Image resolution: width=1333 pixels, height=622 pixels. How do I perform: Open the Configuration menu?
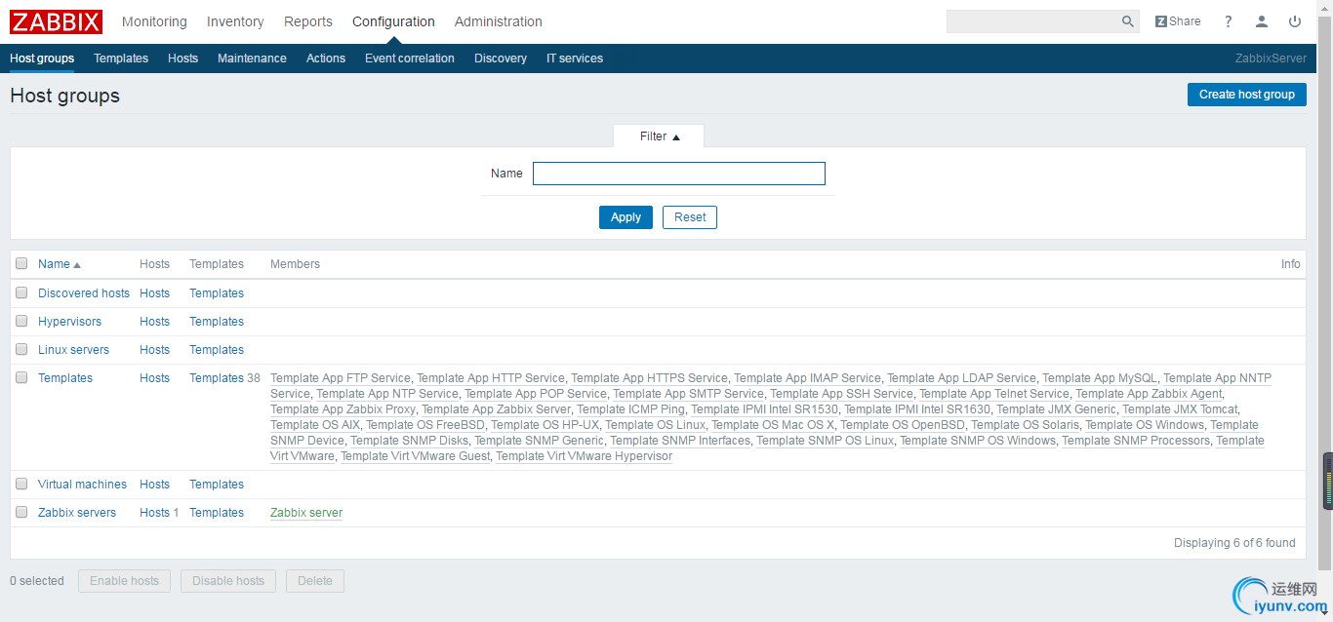(393, 21)
